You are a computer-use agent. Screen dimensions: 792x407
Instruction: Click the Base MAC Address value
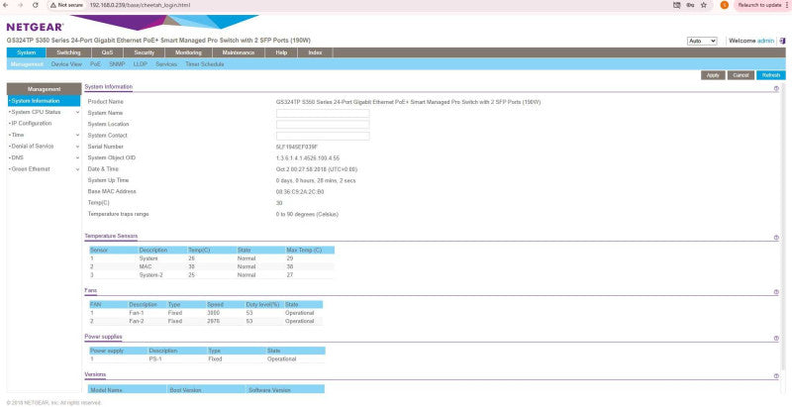[300, 192]
